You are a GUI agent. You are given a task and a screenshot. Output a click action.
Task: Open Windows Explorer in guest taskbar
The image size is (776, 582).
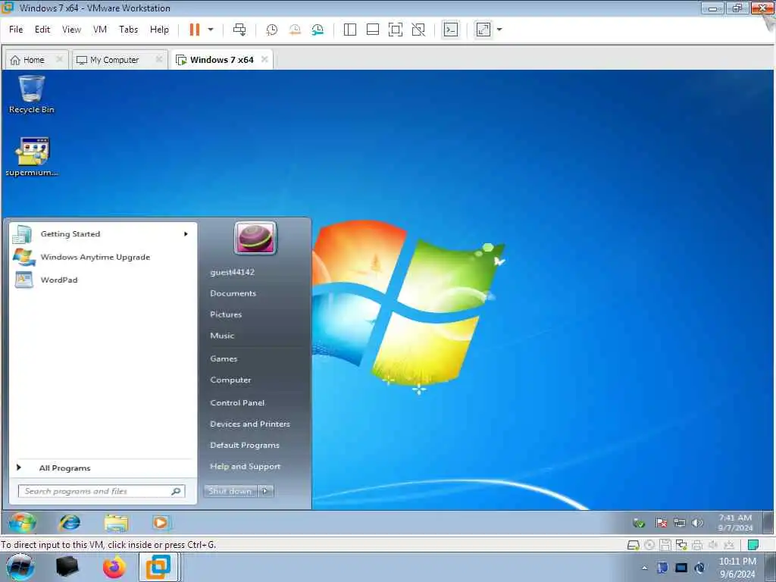click(x=116, y=523)
